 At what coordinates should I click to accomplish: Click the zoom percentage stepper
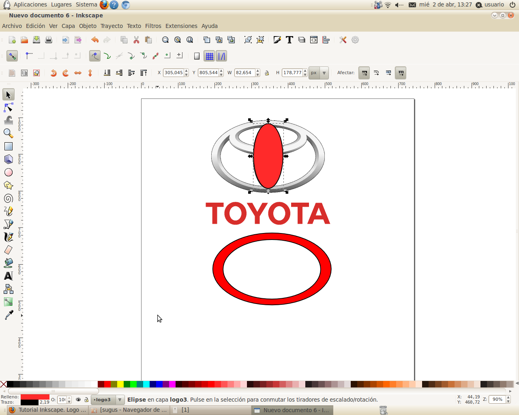[508, 400]
